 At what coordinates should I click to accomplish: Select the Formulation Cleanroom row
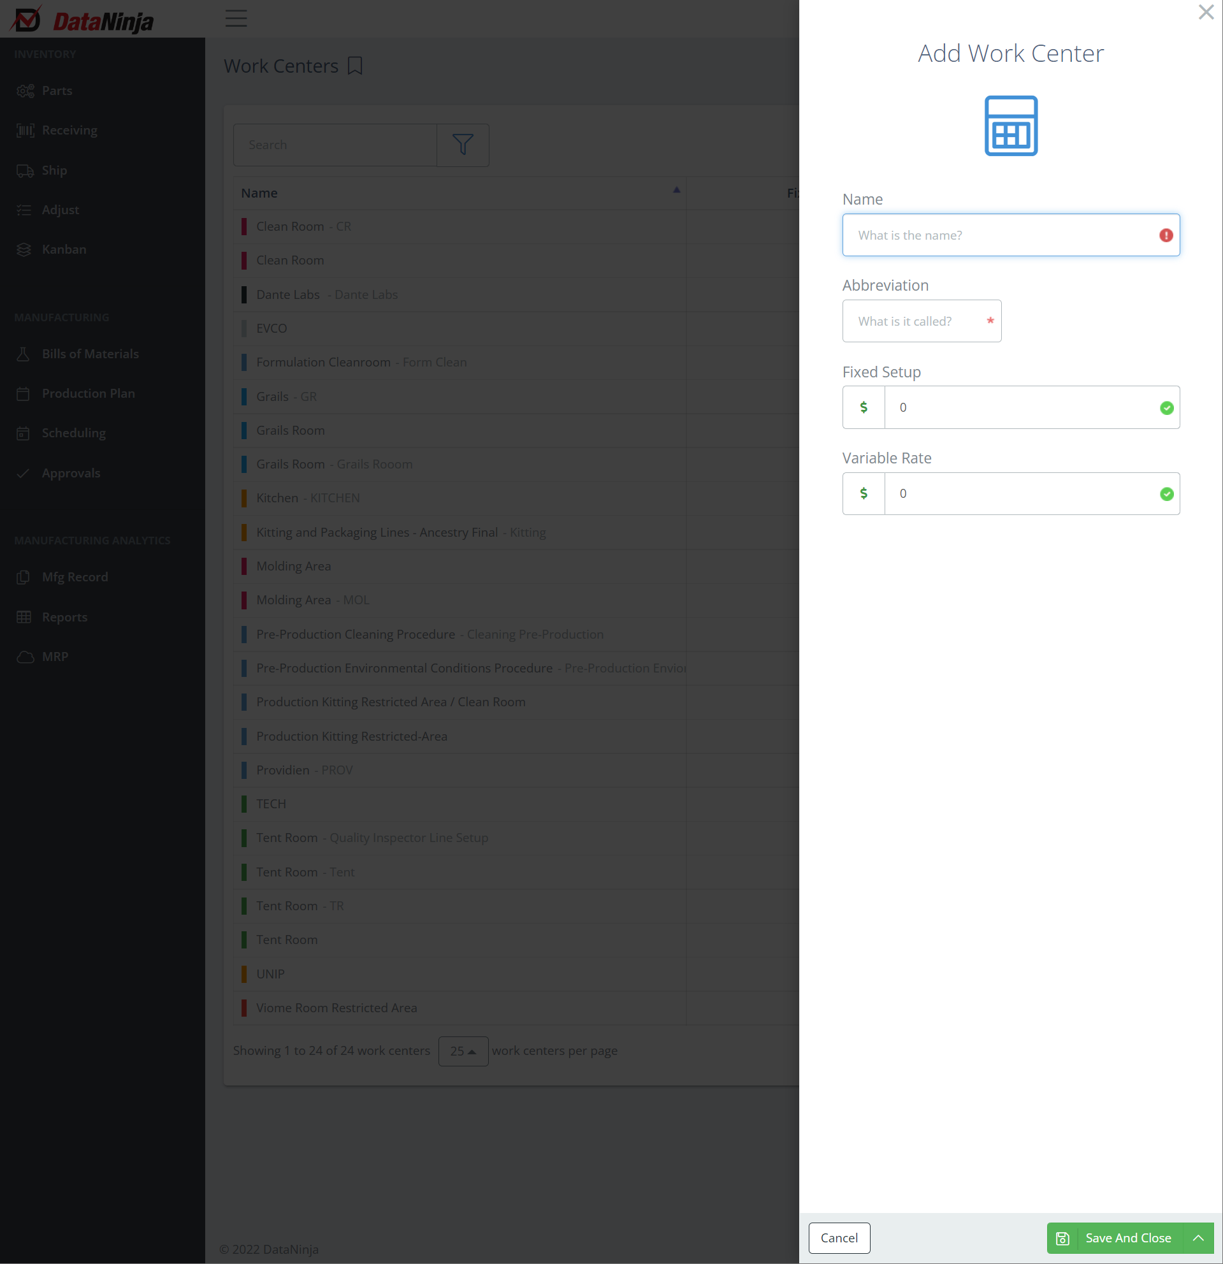coord(516,363)
